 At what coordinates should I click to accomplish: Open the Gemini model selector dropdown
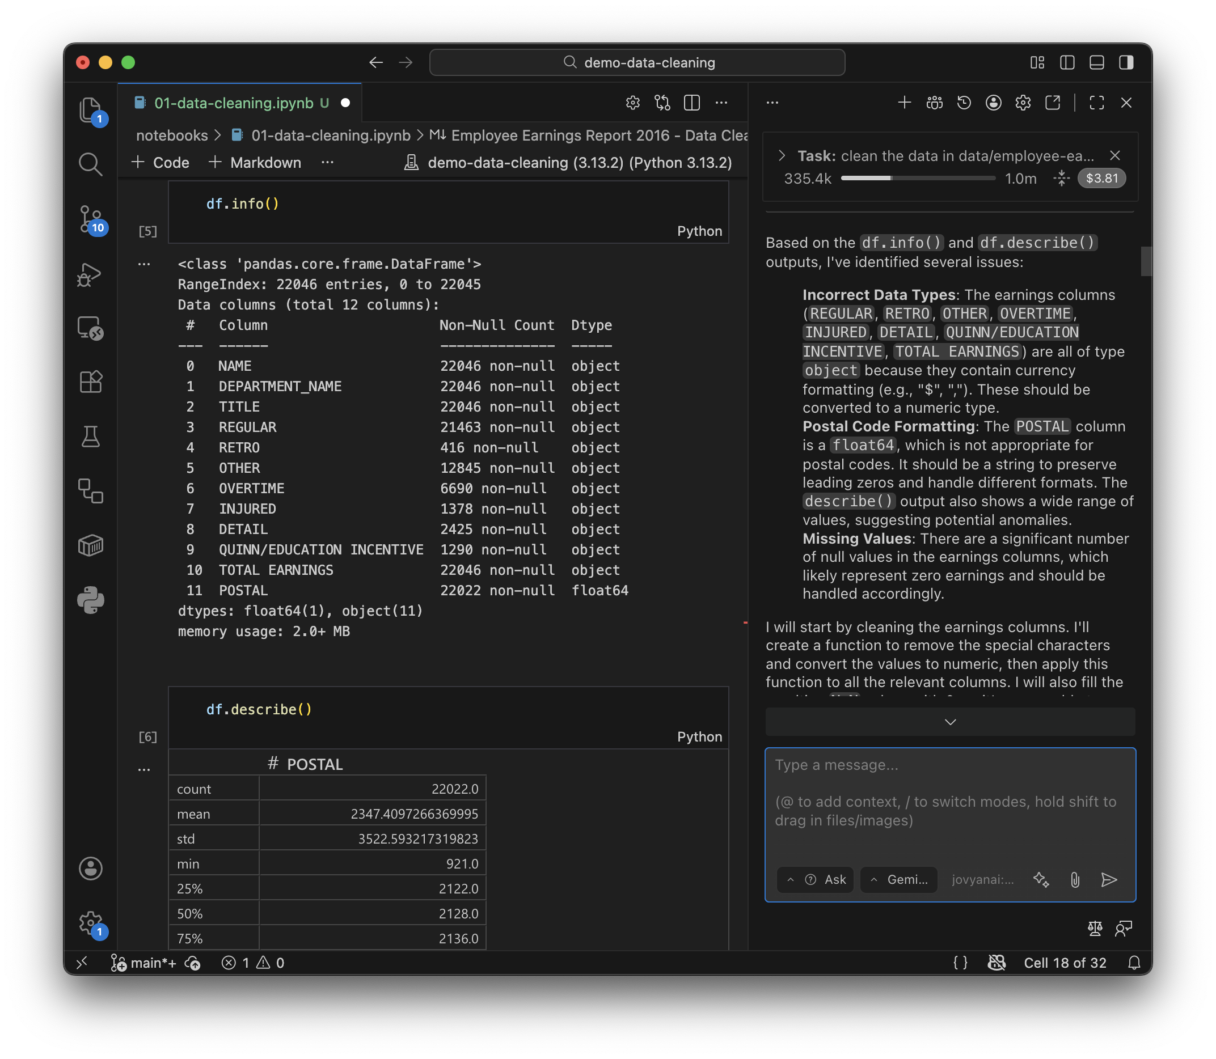click(x=898, y=880)
